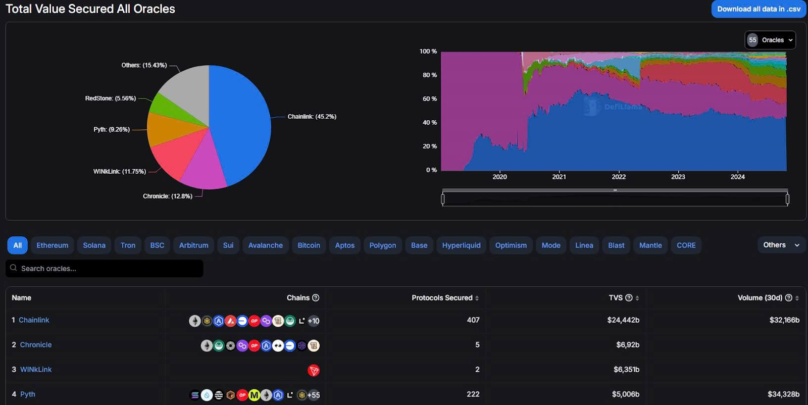Click the Solana icon in the Pyth row
Image resolution: width=808 pixels, height=405 pixels.
tap(195, 395)
